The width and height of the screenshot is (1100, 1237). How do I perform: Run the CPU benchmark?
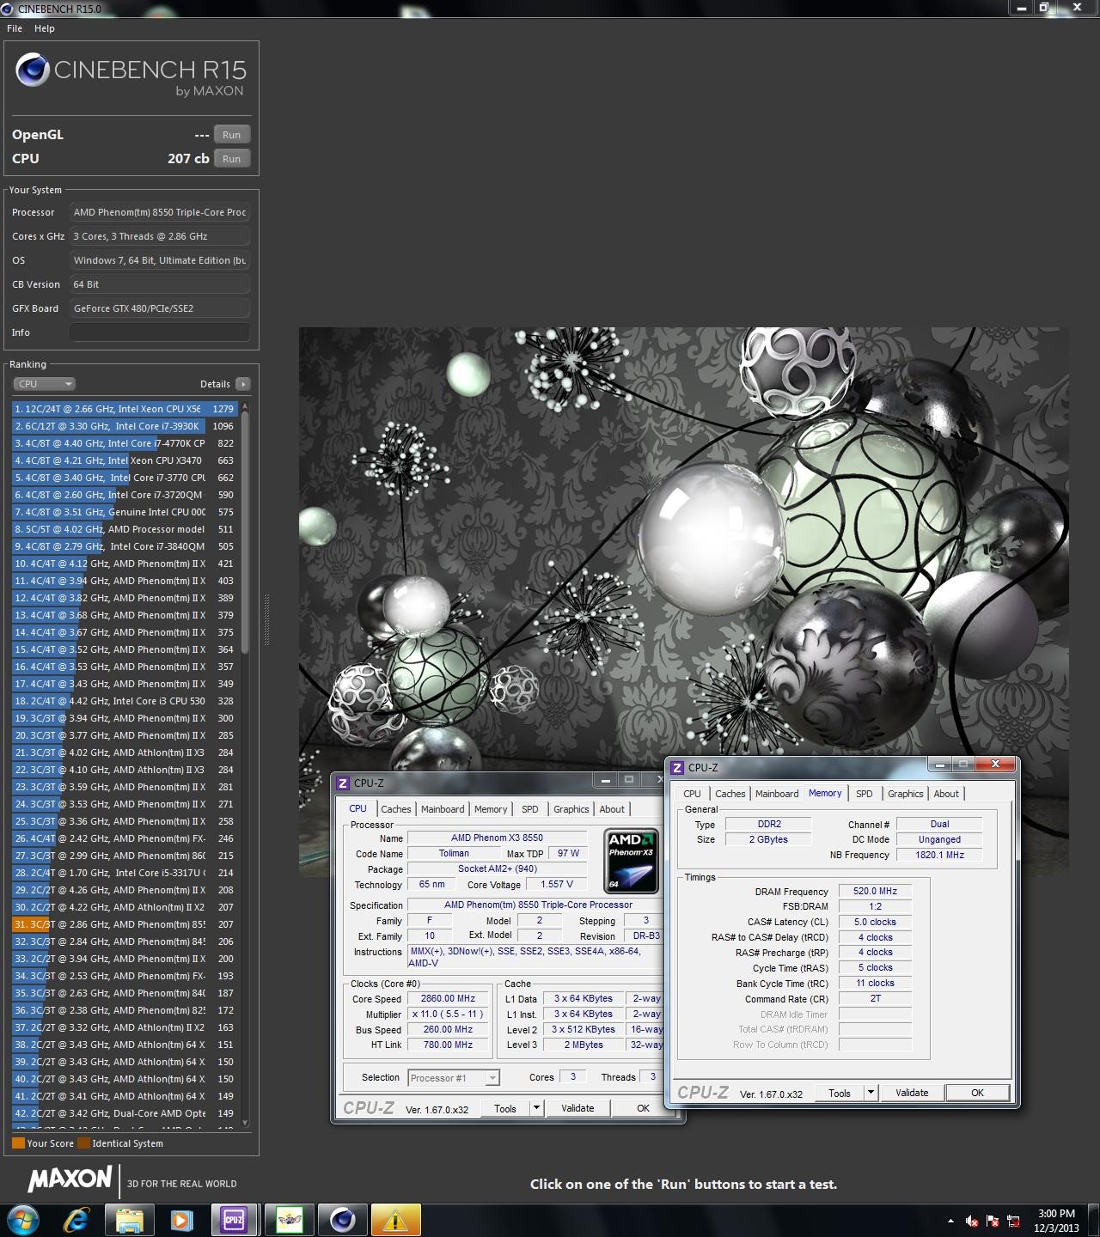[232, 159]
